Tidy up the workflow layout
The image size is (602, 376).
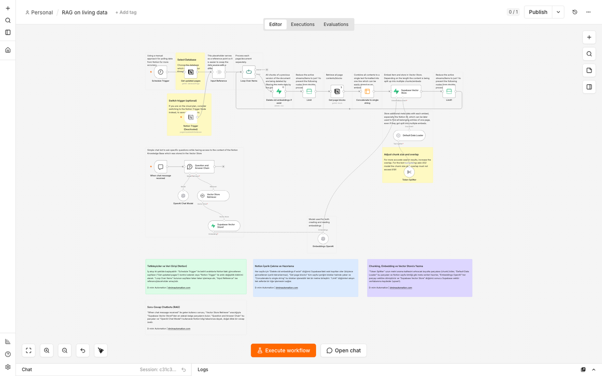pyautogui.click(x=101, y=350)
